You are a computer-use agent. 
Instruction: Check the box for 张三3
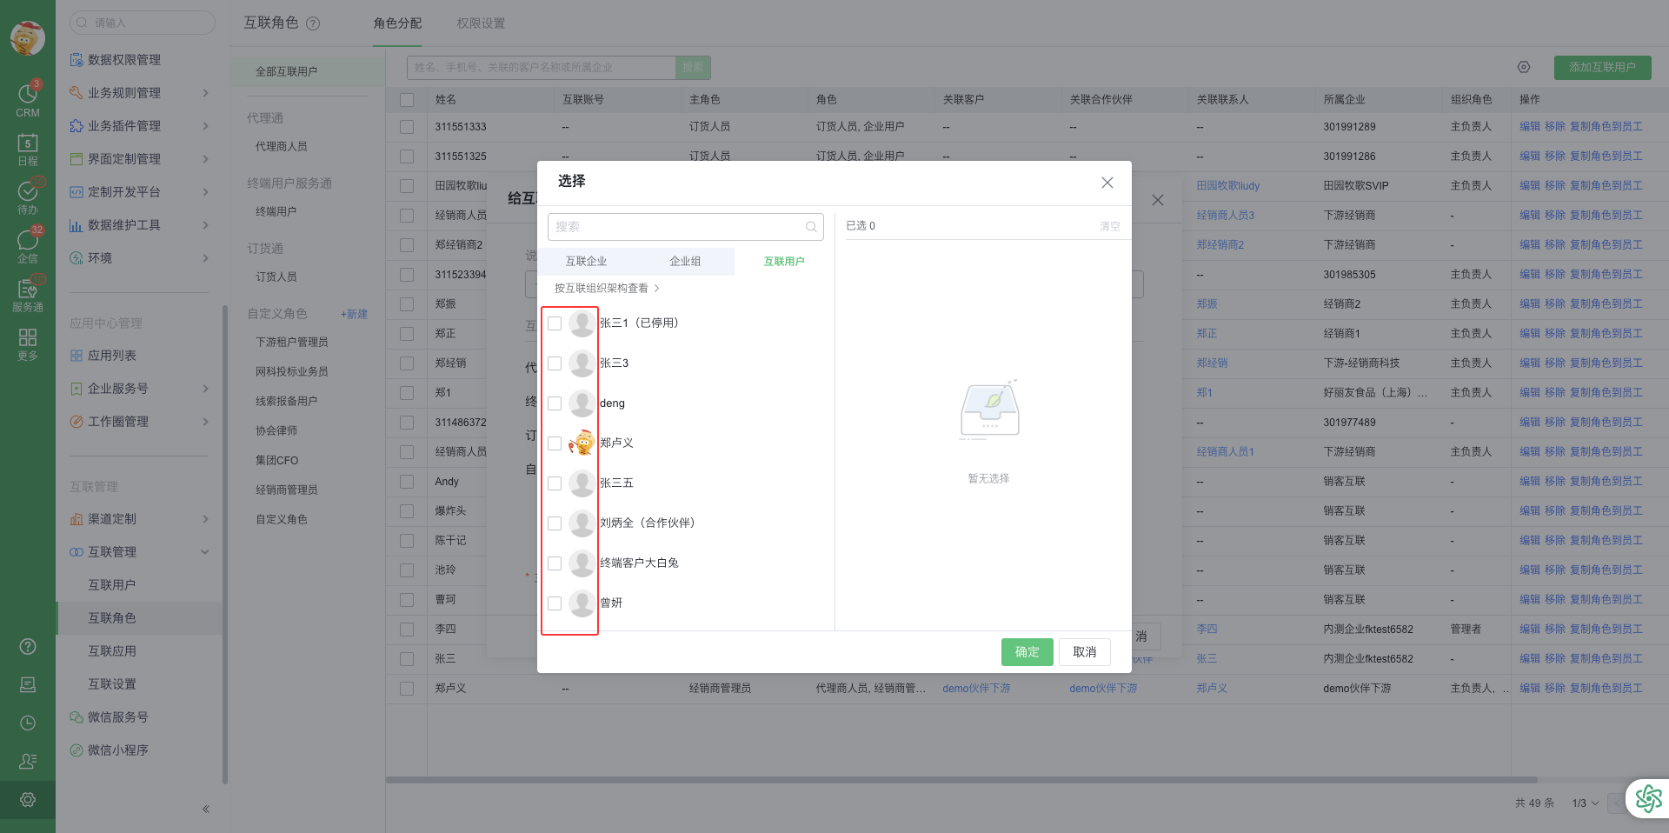(x=555, y=363)
